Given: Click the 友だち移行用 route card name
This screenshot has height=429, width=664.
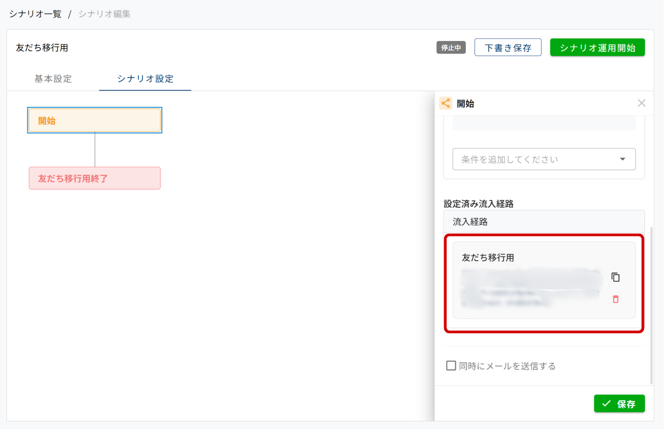Looking at the screenshot, I should click(x=488, y=258).
